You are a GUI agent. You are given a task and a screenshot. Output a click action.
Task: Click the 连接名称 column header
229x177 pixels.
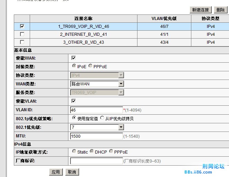(x=83, y=19)
